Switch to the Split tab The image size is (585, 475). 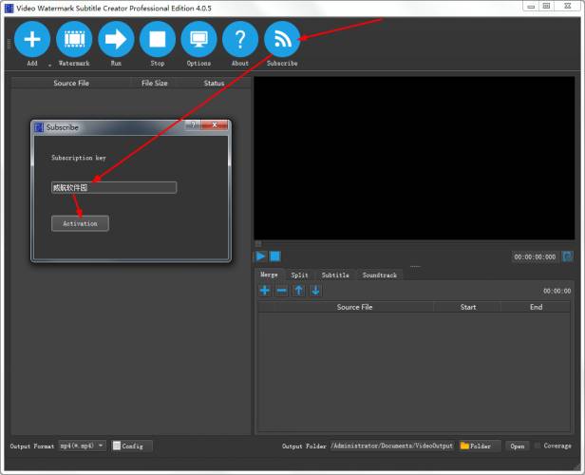tap(299, 275)
